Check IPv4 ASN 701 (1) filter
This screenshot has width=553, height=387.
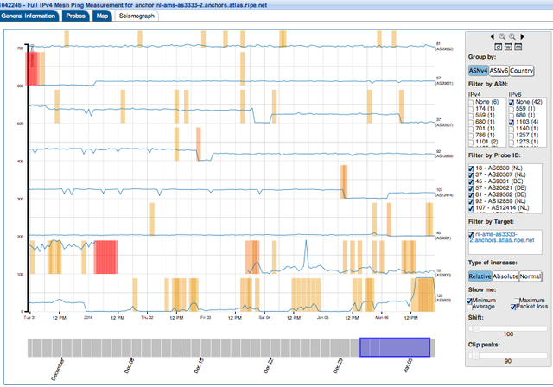point(471,129)
